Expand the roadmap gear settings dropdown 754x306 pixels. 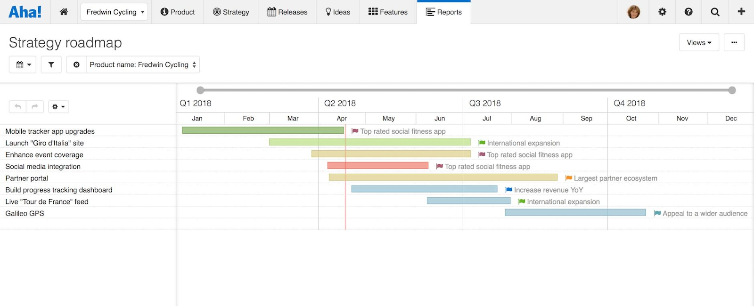58,107
